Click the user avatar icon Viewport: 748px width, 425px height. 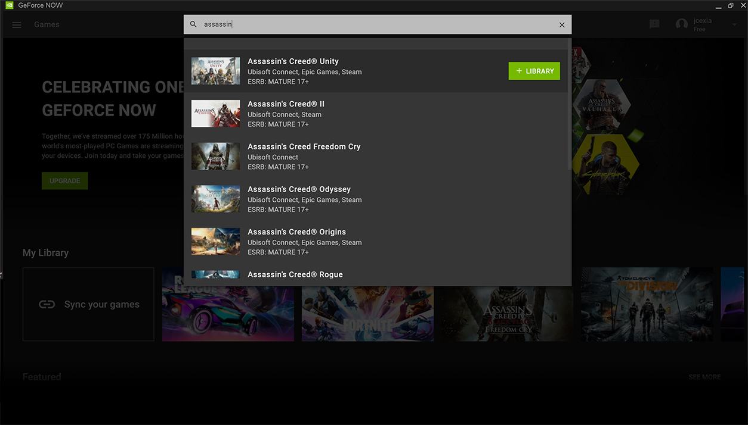[x=681, y=24]
